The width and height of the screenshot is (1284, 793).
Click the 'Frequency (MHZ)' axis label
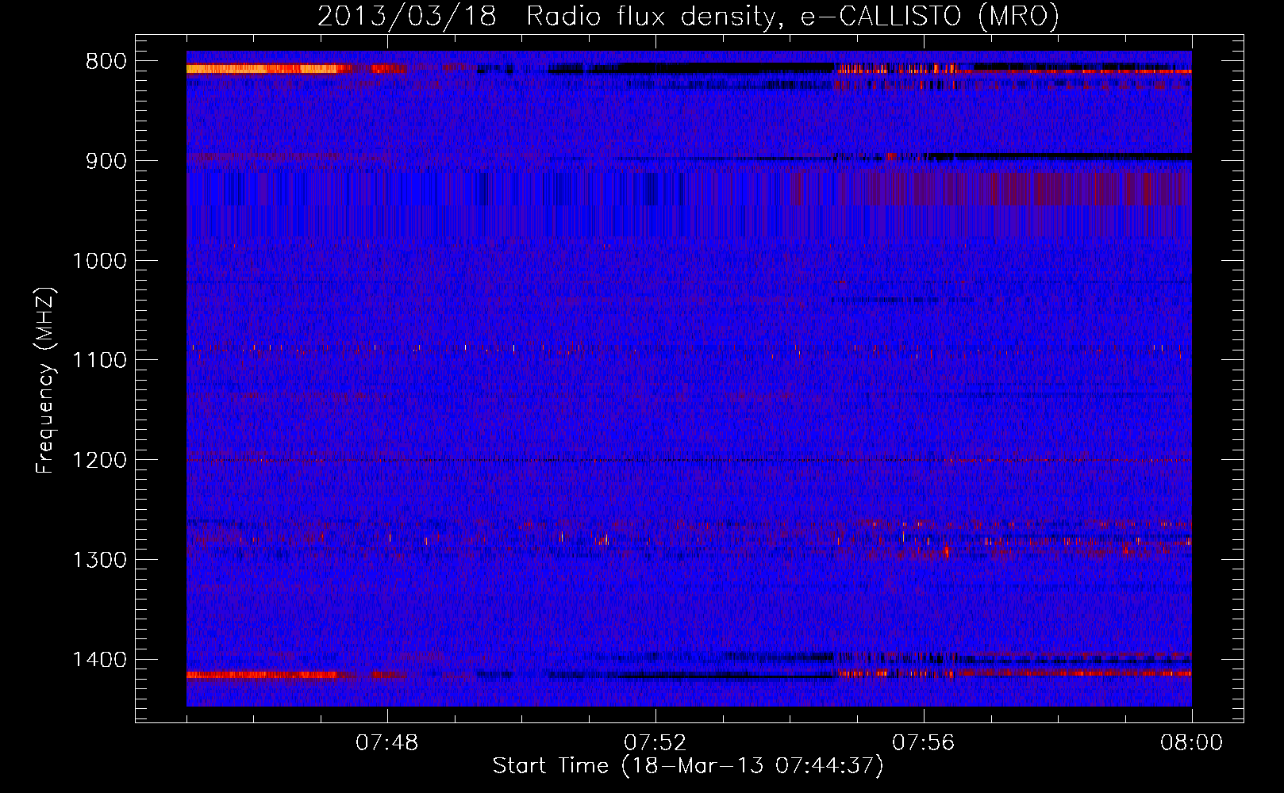click(45, 381)
